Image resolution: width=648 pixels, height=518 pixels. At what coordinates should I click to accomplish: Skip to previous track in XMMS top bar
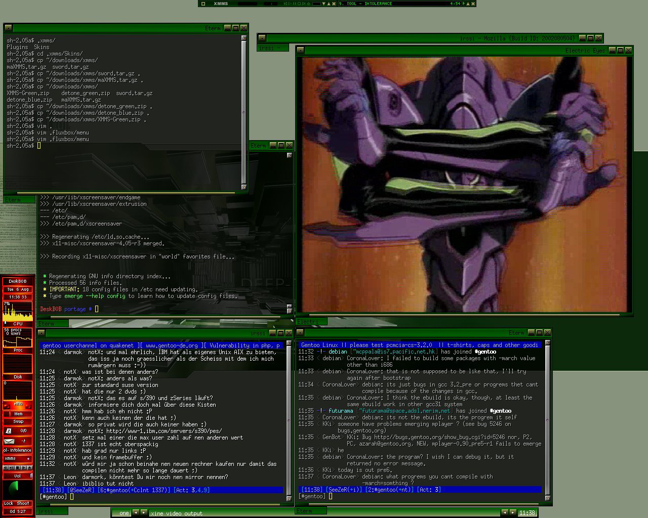pyautogui.click(x=286, y=4)
